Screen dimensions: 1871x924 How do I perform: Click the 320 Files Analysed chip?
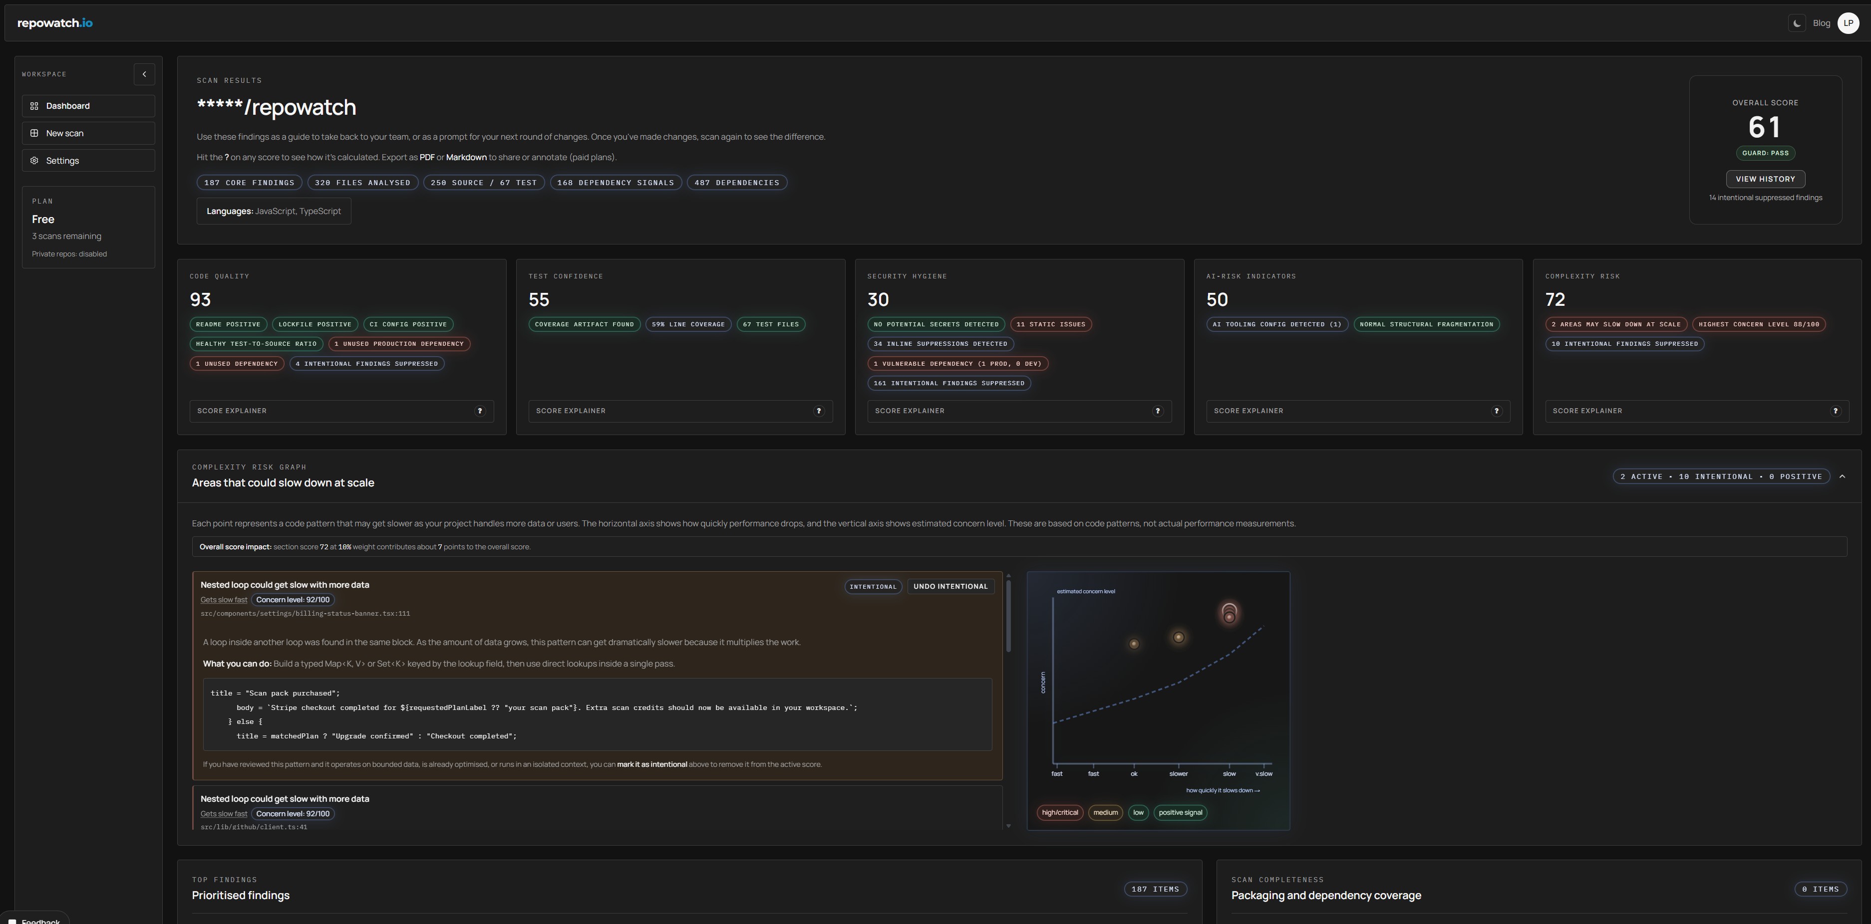(x=362, y=183)
